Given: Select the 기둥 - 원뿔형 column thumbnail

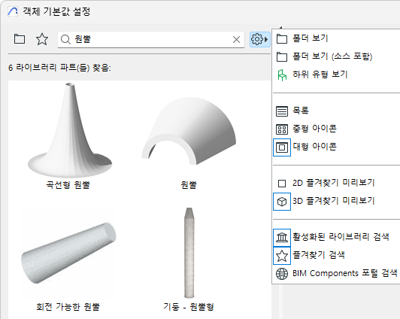Looking at the screenshot, I should pyautogui.click(x=189, y=253).
